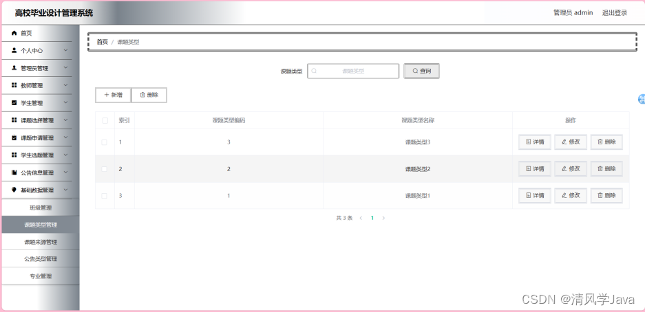Click 修改 for 课题类型2 row
The image size is (645, 312).
click(571, 169)
